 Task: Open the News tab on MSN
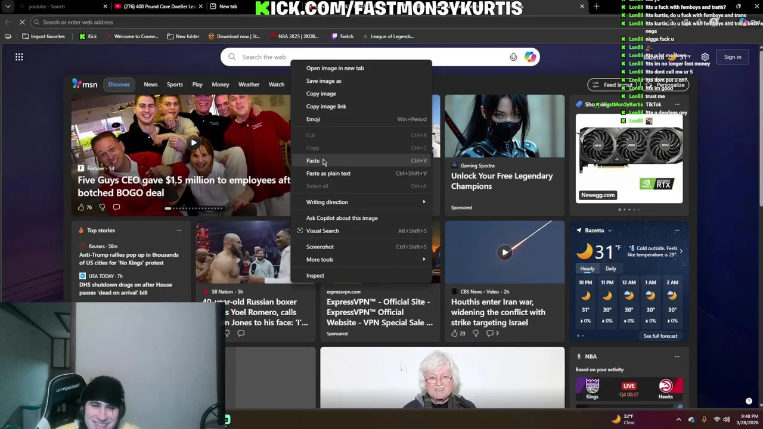click(150, 85)
